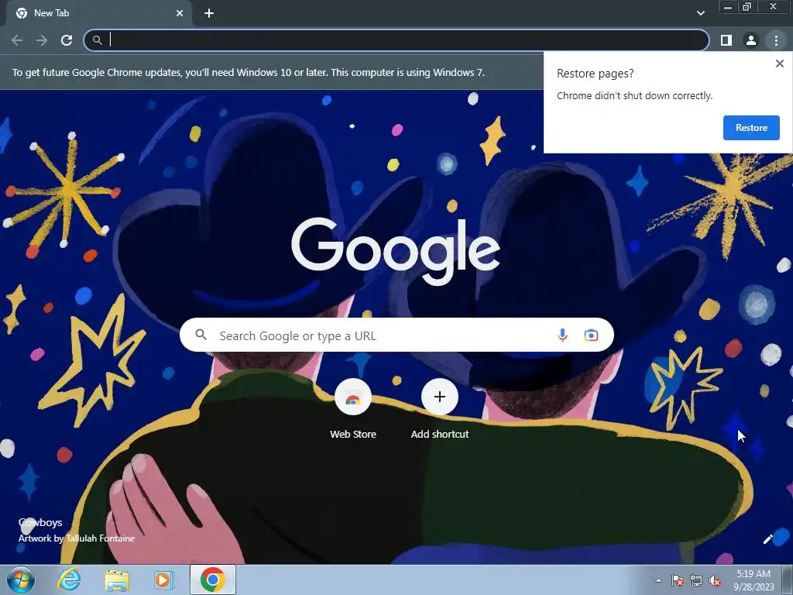
Task: Click Add shortcut plus button
Action: [x=440, y=397]
